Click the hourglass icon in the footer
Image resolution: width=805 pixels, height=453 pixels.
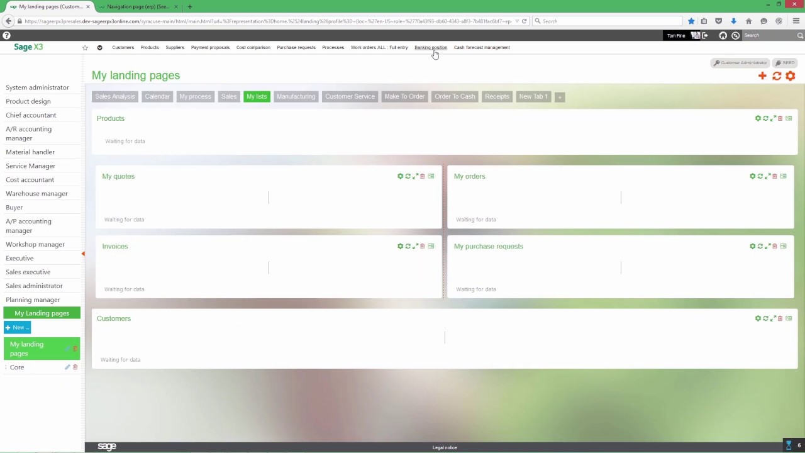pos(789,445)
